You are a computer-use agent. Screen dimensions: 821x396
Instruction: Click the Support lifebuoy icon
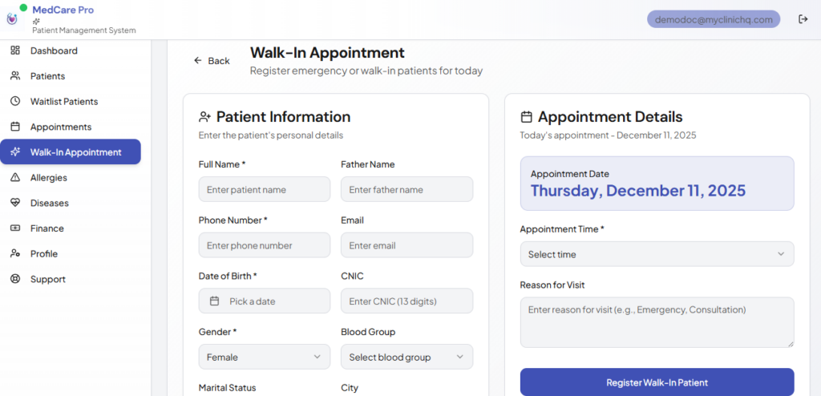tap(14, 279)
